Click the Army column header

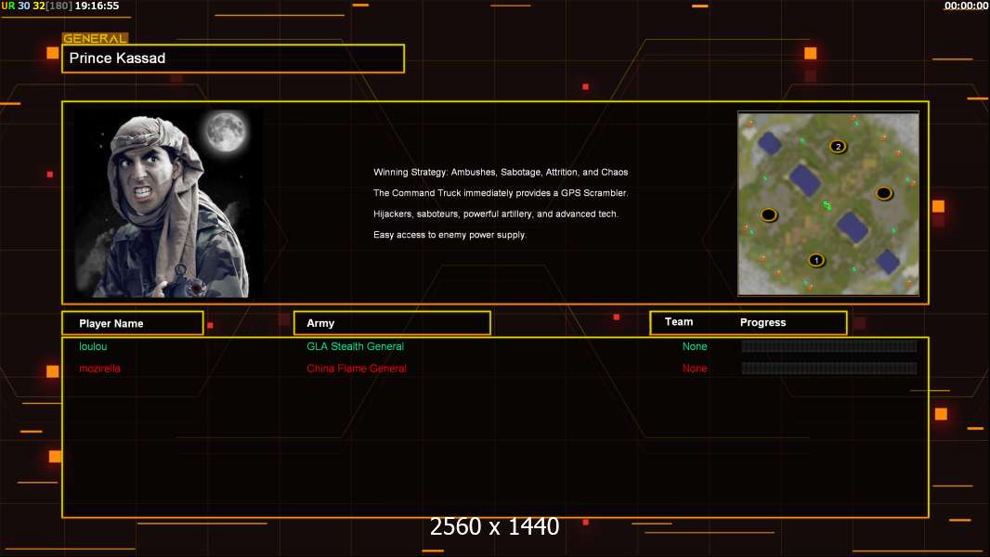(392, 323)
